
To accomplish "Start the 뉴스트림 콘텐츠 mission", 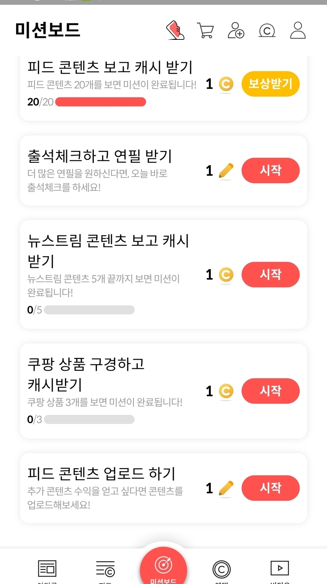I will coord(270,274).
